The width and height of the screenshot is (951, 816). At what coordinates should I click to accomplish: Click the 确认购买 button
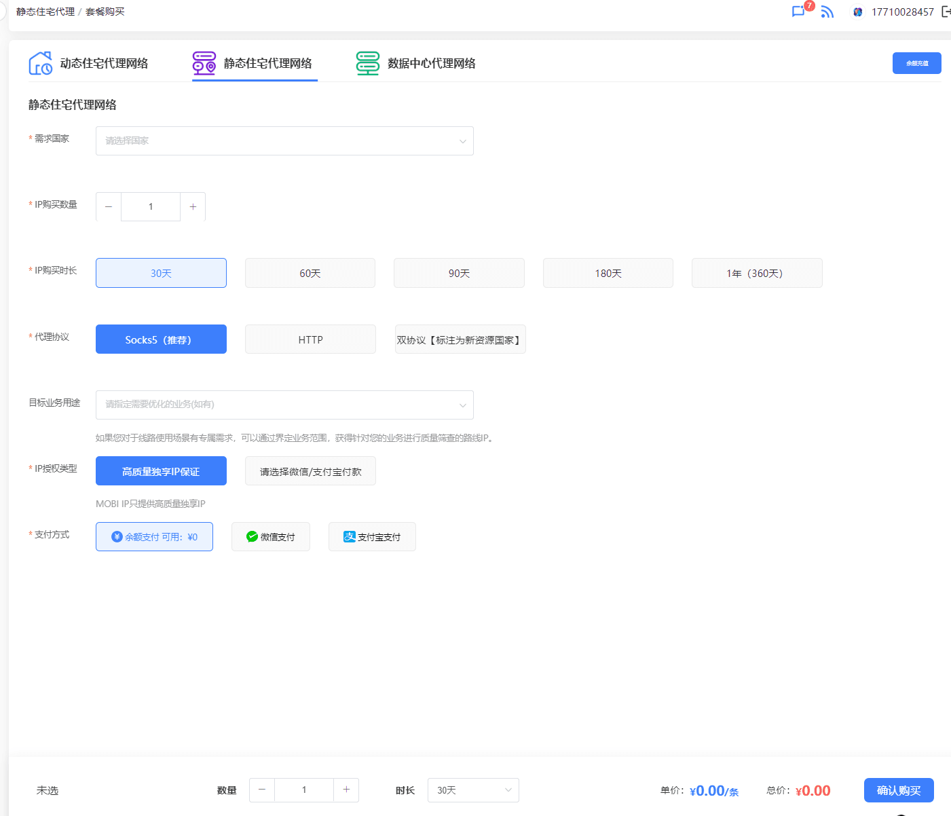pos(898,790)
